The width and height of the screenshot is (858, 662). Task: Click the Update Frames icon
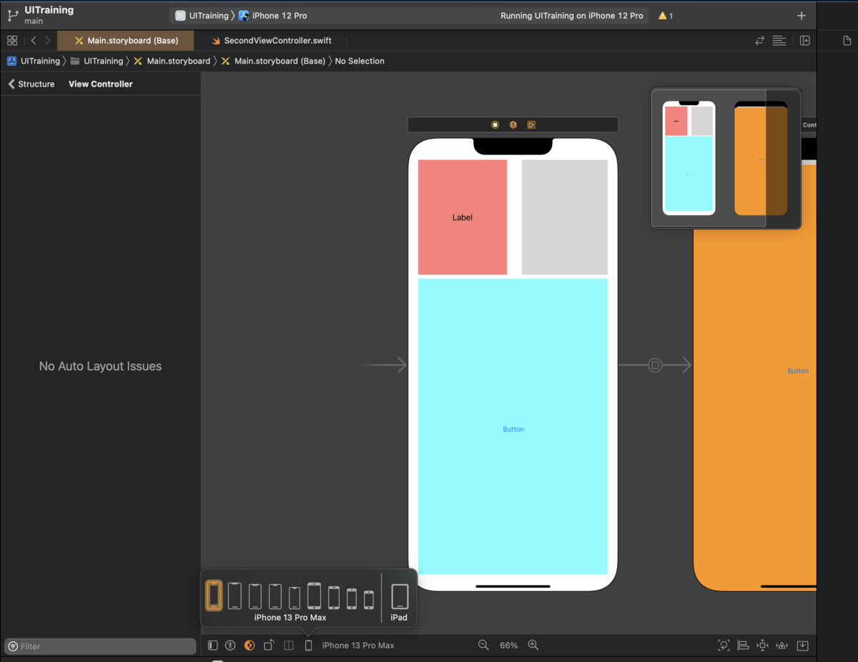click(724, 645)
